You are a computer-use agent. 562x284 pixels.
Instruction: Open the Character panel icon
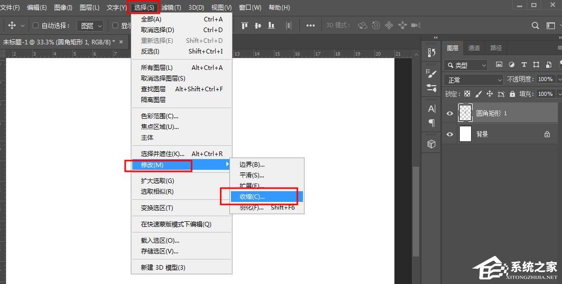(432, 109)
